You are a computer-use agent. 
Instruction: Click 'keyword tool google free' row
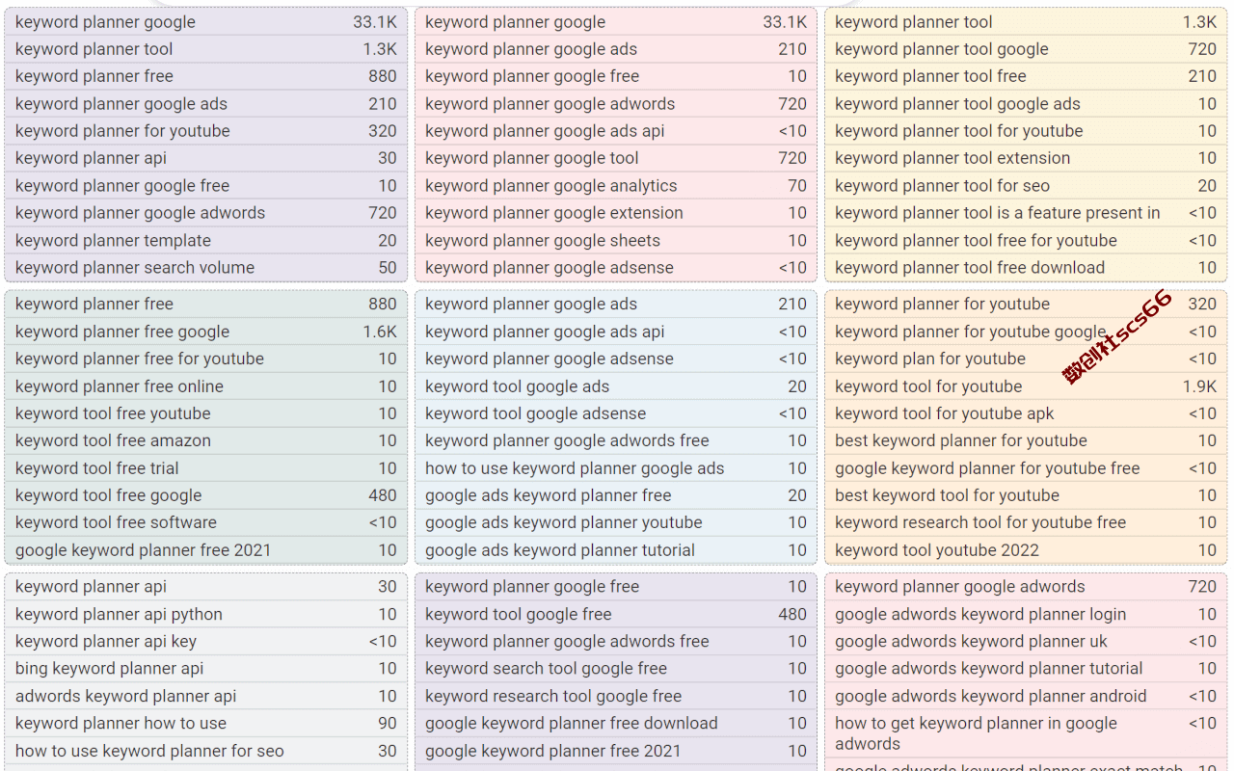[x=615, y=614]
